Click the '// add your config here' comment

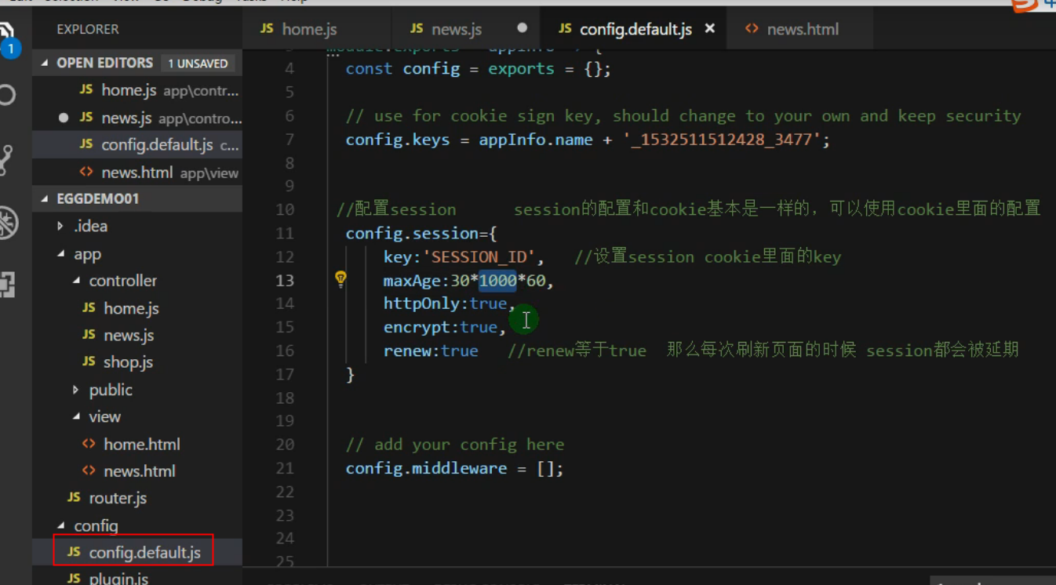455,445
